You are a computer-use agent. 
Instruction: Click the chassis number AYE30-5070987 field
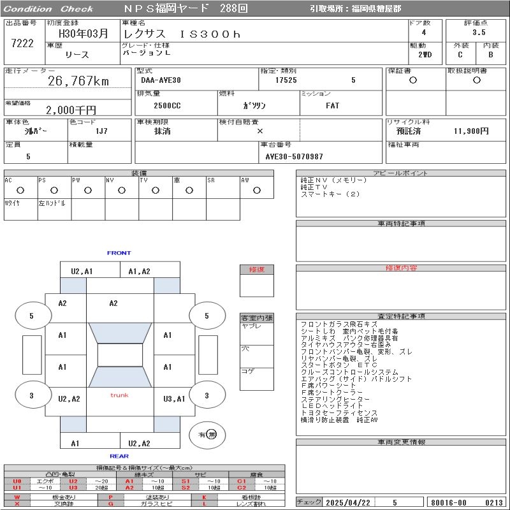tap(294, 156)
